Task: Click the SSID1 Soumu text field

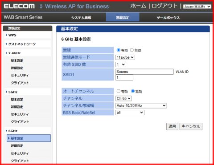Action: (144, 72)
